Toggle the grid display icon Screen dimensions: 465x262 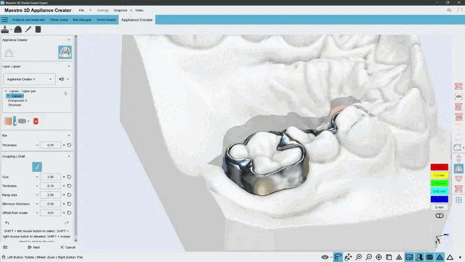(x=430, y=257)
